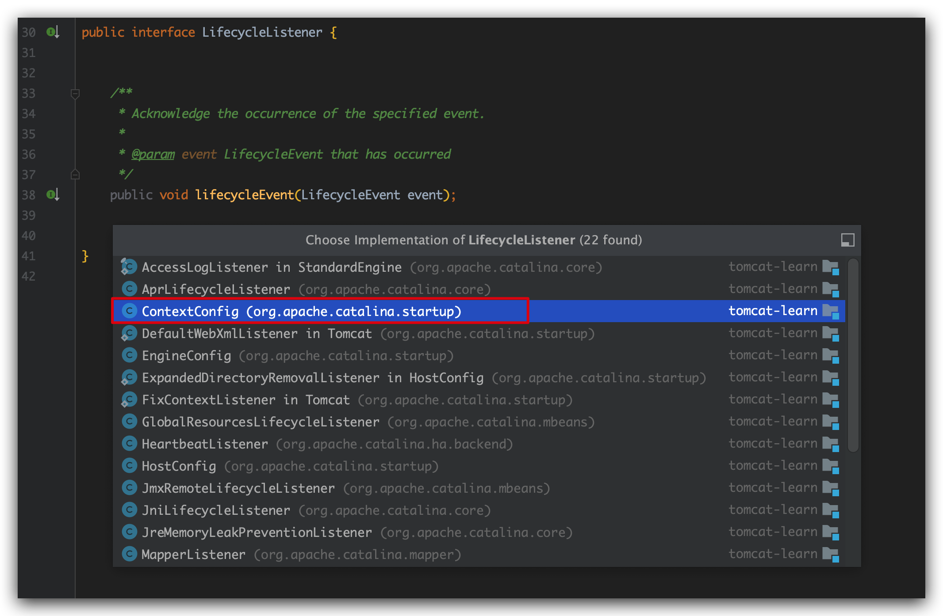Open the HeartbeatListener implementation
Screen dimensions: 943x616
[x=205, y=444]
